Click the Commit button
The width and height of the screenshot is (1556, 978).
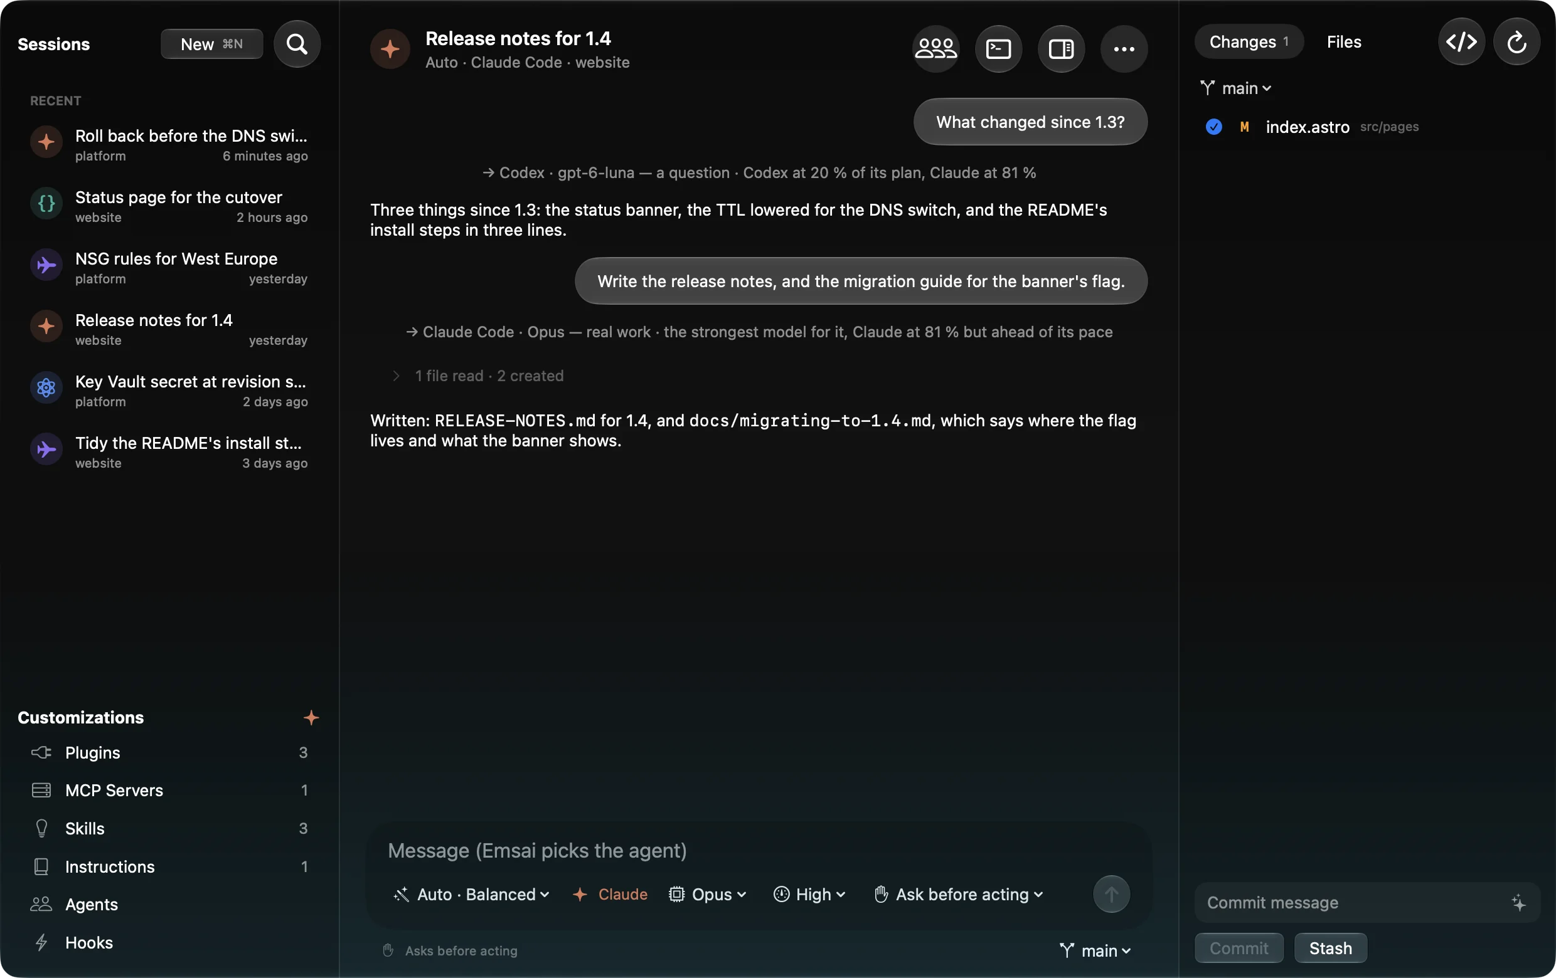(x=1238, y=947)
